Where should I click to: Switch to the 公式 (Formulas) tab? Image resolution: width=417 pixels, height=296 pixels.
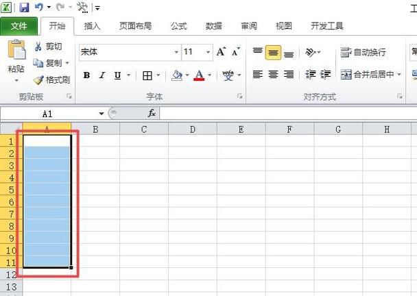[x=179, y=26]
